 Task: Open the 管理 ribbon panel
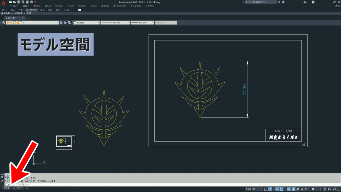29,13
